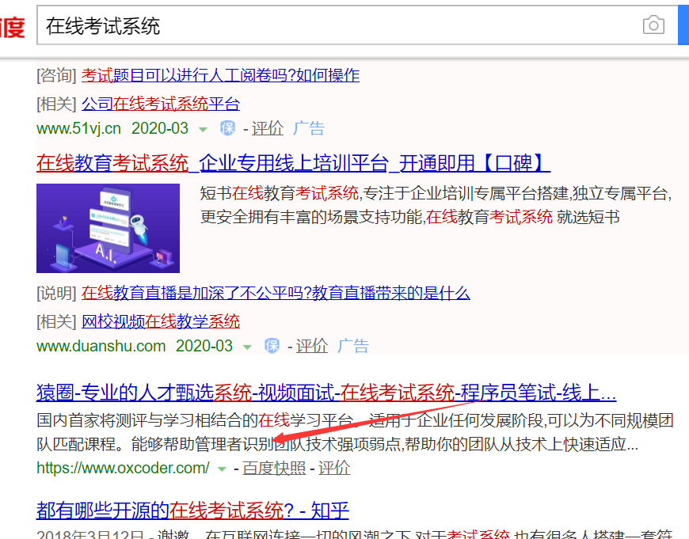
Task: Click 广告 label on www.duanshu.com result
Action: (x=353, y=346)
